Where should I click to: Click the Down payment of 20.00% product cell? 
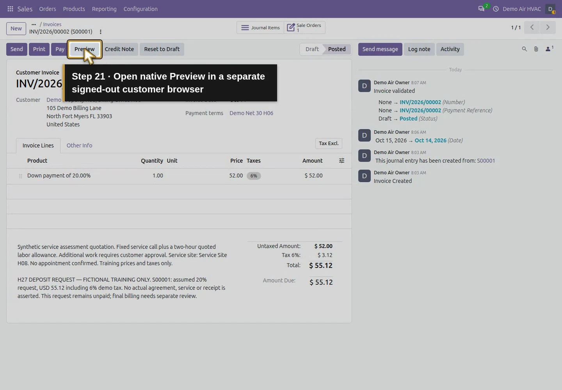[x=59, y=175]
